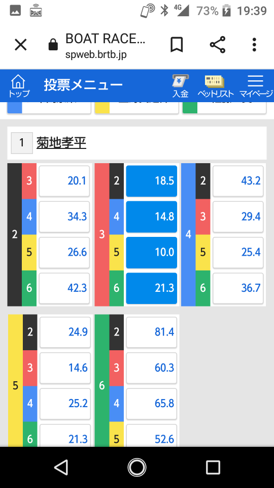The height and width of the screenshot is (488, 274).
Task: Tap Android back navigation button
Action: click(61, 468)
